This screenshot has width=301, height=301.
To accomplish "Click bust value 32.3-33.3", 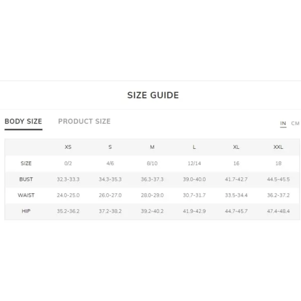I will (68, 179).
